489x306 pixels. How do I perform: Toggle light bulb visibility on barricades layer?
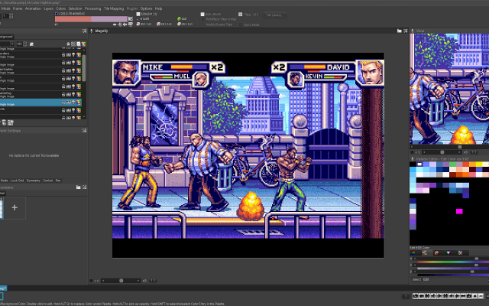pos(73,70)
